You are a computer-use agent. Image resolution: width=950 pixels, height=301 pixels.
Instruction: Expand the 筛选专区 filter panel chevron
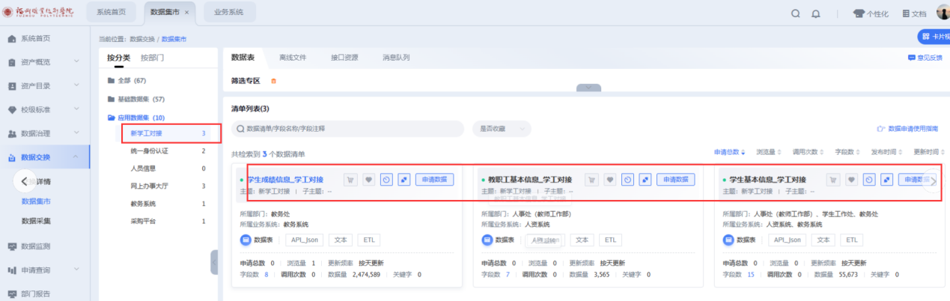pyautogui.click(x=588, y=88)
